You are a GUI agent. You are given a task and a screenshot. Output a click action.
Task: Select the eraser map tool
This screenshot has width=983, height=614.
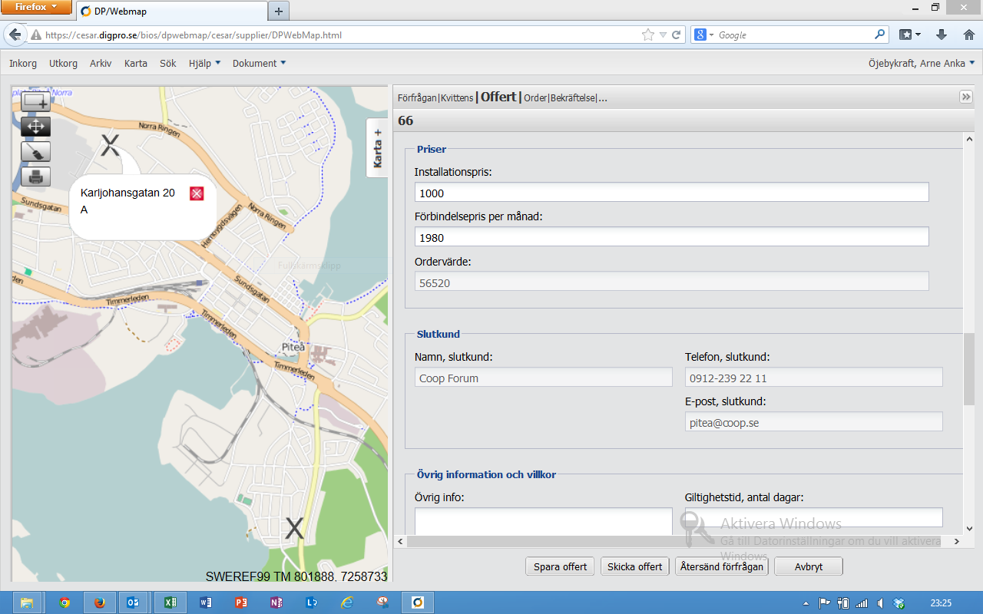(35, 151)
